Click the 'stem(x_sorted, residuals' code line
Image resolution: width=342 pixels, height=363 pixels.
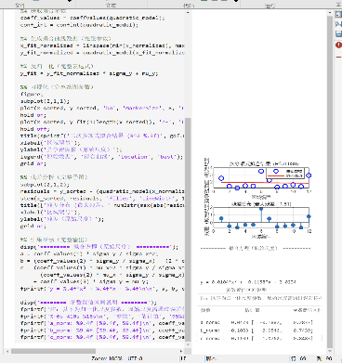pos(102,199)
